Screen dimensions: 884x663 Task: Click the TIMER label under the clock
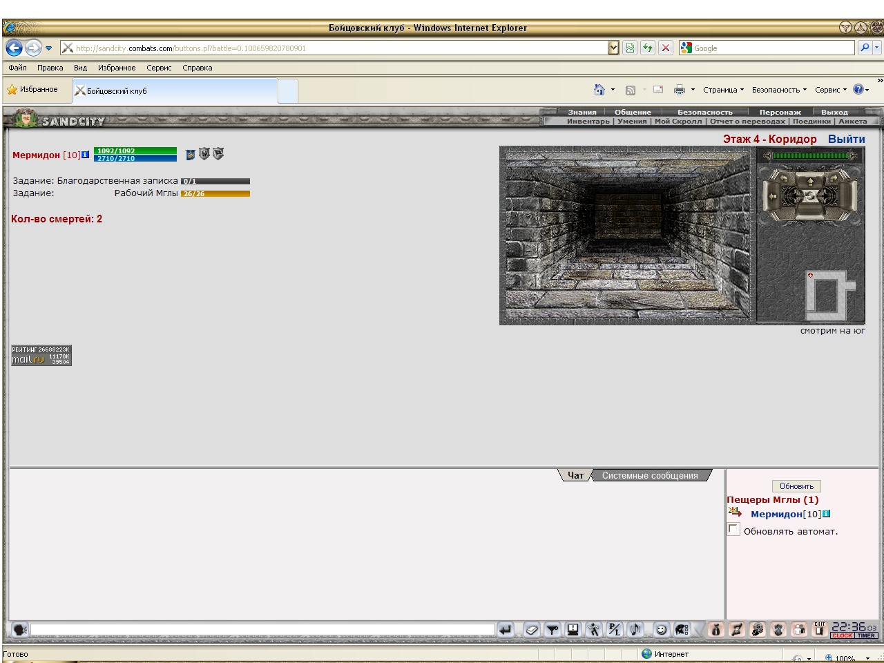[x=867, y=635]
